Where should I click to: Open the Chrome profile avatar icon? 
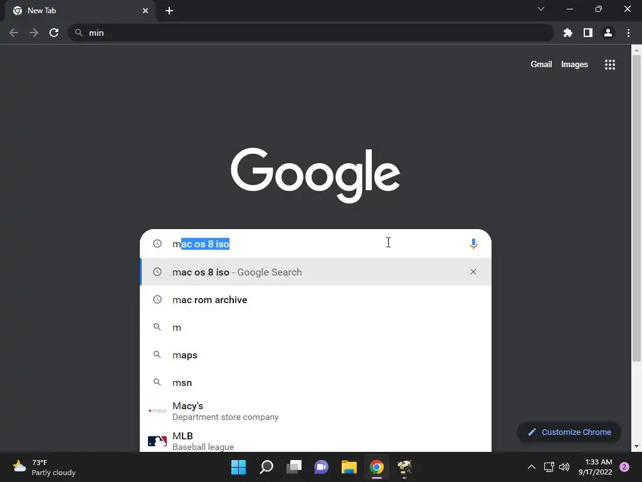608,33
